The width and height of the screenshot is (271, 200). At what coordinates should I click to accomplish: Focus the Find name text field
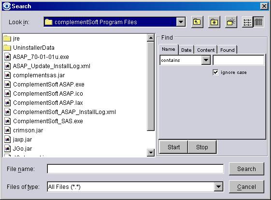(239, 60)
